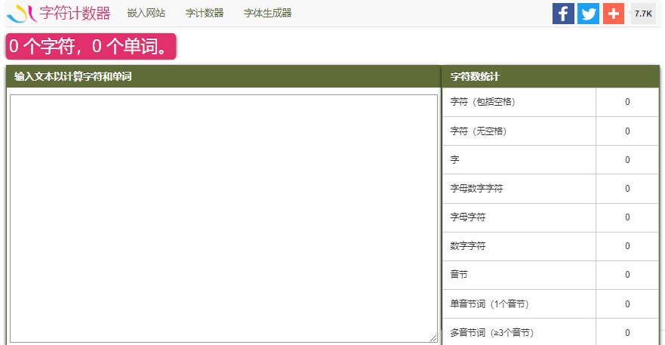Screen dimensions: 665x345
Task: Click the count value for 字符（包括空格）
Action: point(627,102)
